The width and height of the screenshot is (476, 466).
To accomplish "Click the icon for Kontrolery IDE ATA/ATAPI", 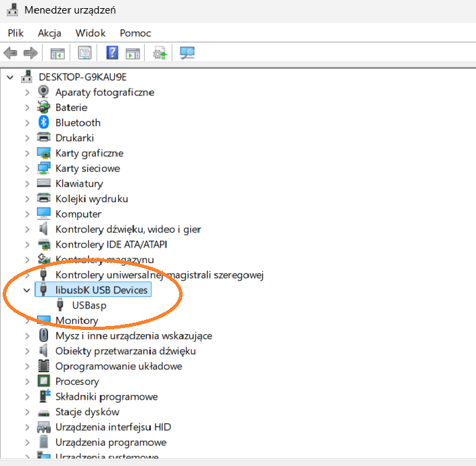I will click(x=43, y=244).
